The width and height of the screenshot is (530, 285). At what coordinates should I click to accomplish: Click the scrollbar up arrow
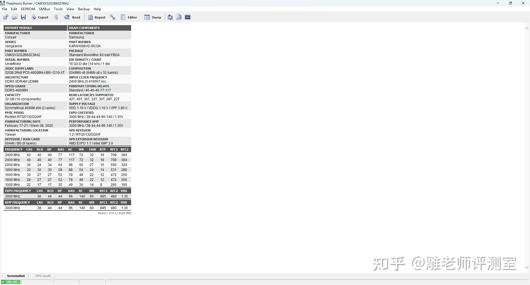tap(527, 28)
